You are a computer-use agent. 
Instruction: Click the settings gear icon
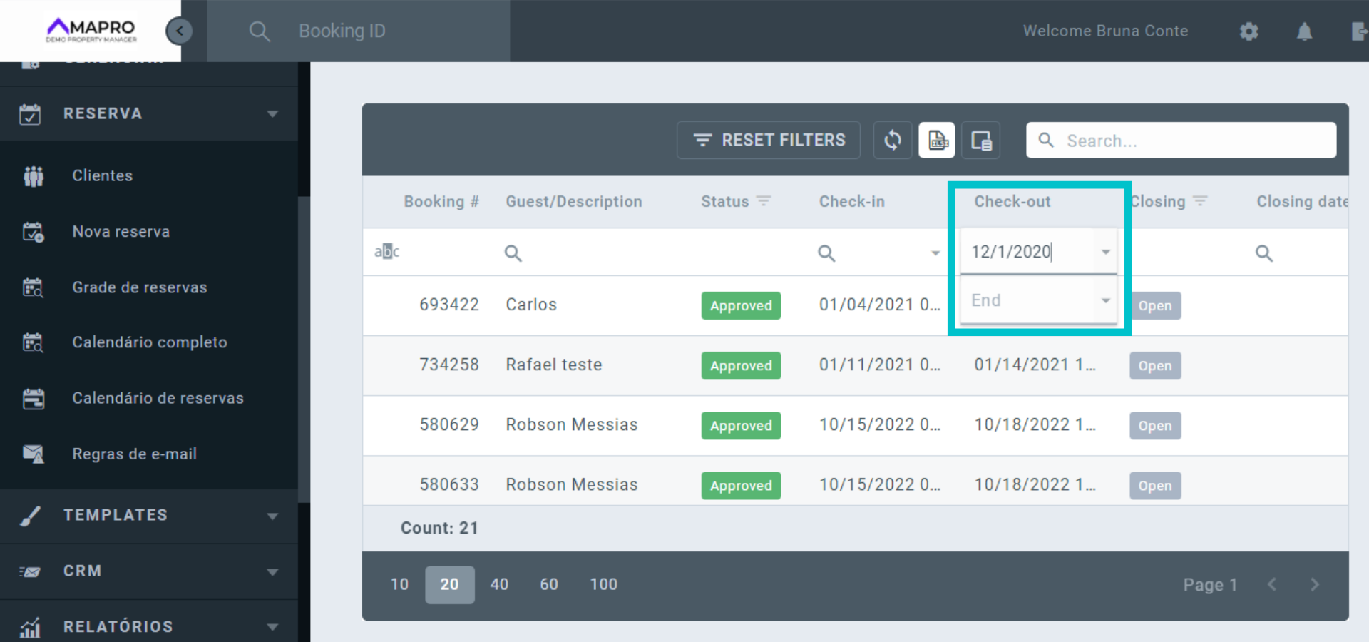[x=1248, y=31]
